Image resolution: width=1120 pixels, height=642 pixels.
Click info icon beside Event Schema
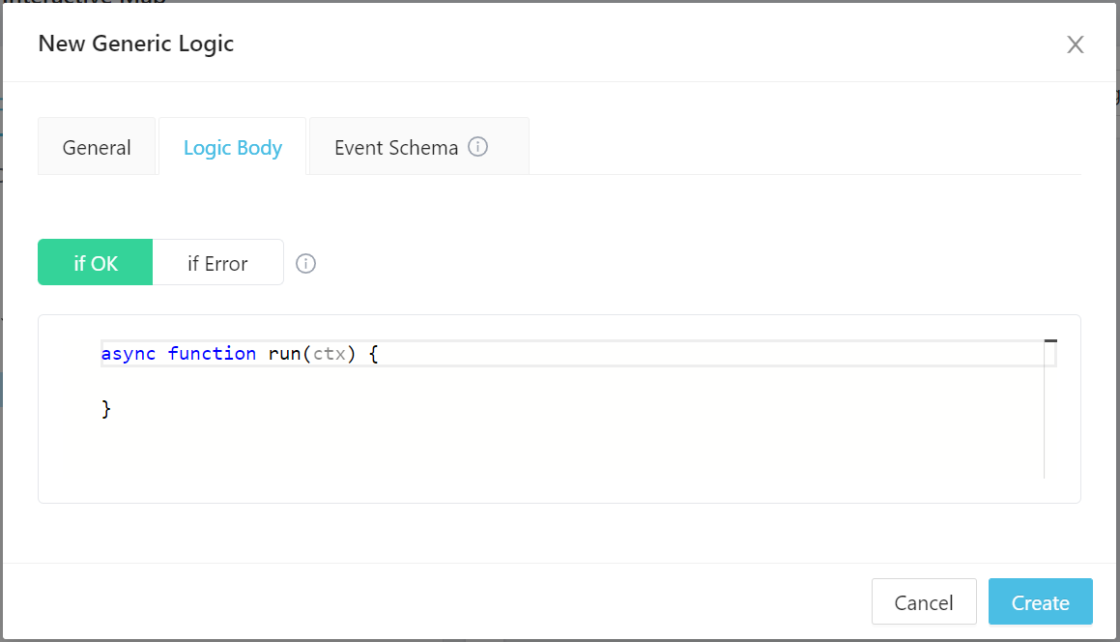pos(477,147)
